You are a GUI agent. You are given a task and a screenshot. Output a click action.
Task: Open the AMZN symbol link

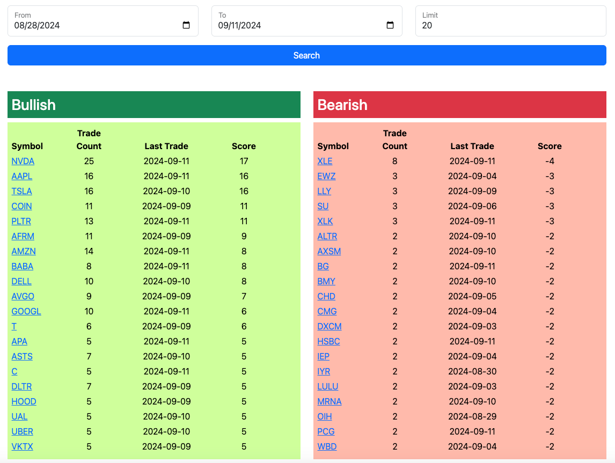[x=24, y=251]
